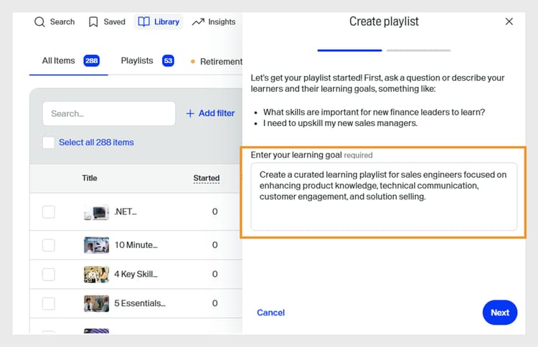Open the .NET course thumbnail
The height and width of the screenshot is (347, 538).
pyautogui.click(x=96, y=212)
